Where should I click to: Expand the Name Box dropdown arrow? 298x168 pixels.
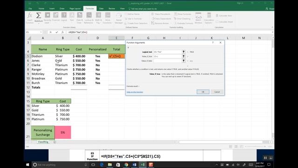click(41, 32)
